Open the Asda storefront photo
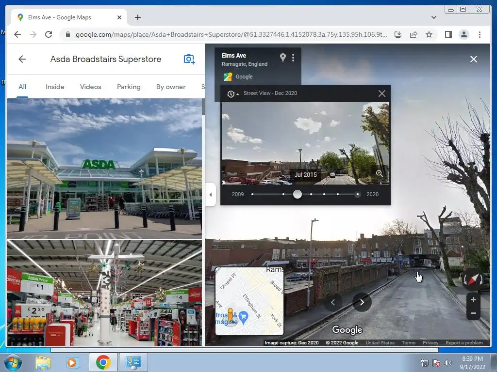The width and height of the screenshot is (497, 372). 104,169
